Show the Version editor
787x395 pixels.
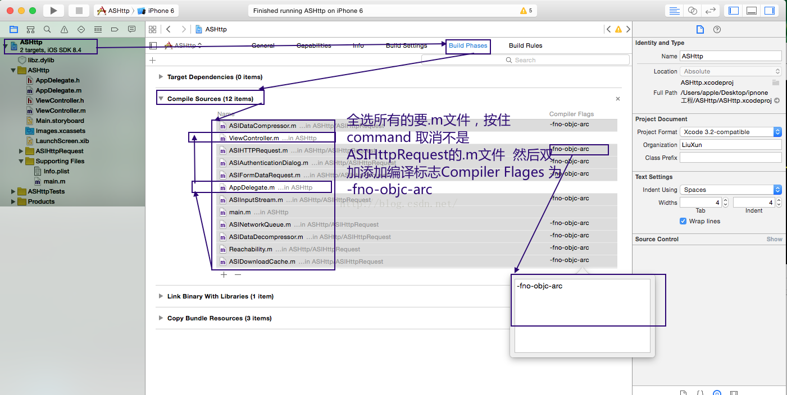click(711, 10)
